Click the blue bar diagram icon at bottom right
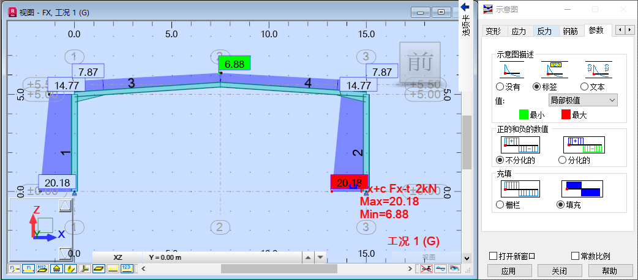 click(x=441, y=268)
